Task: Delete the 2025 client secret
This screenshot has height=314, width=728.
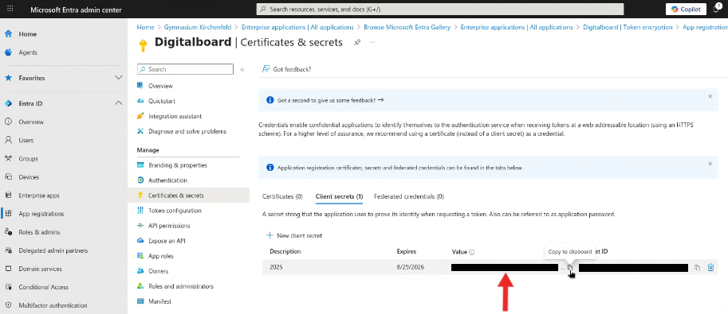Action: (x=710, y=267)
